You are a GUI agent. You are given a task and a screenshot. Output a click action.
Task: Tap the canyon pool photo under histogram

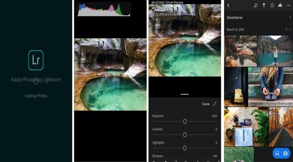(110, 74)
